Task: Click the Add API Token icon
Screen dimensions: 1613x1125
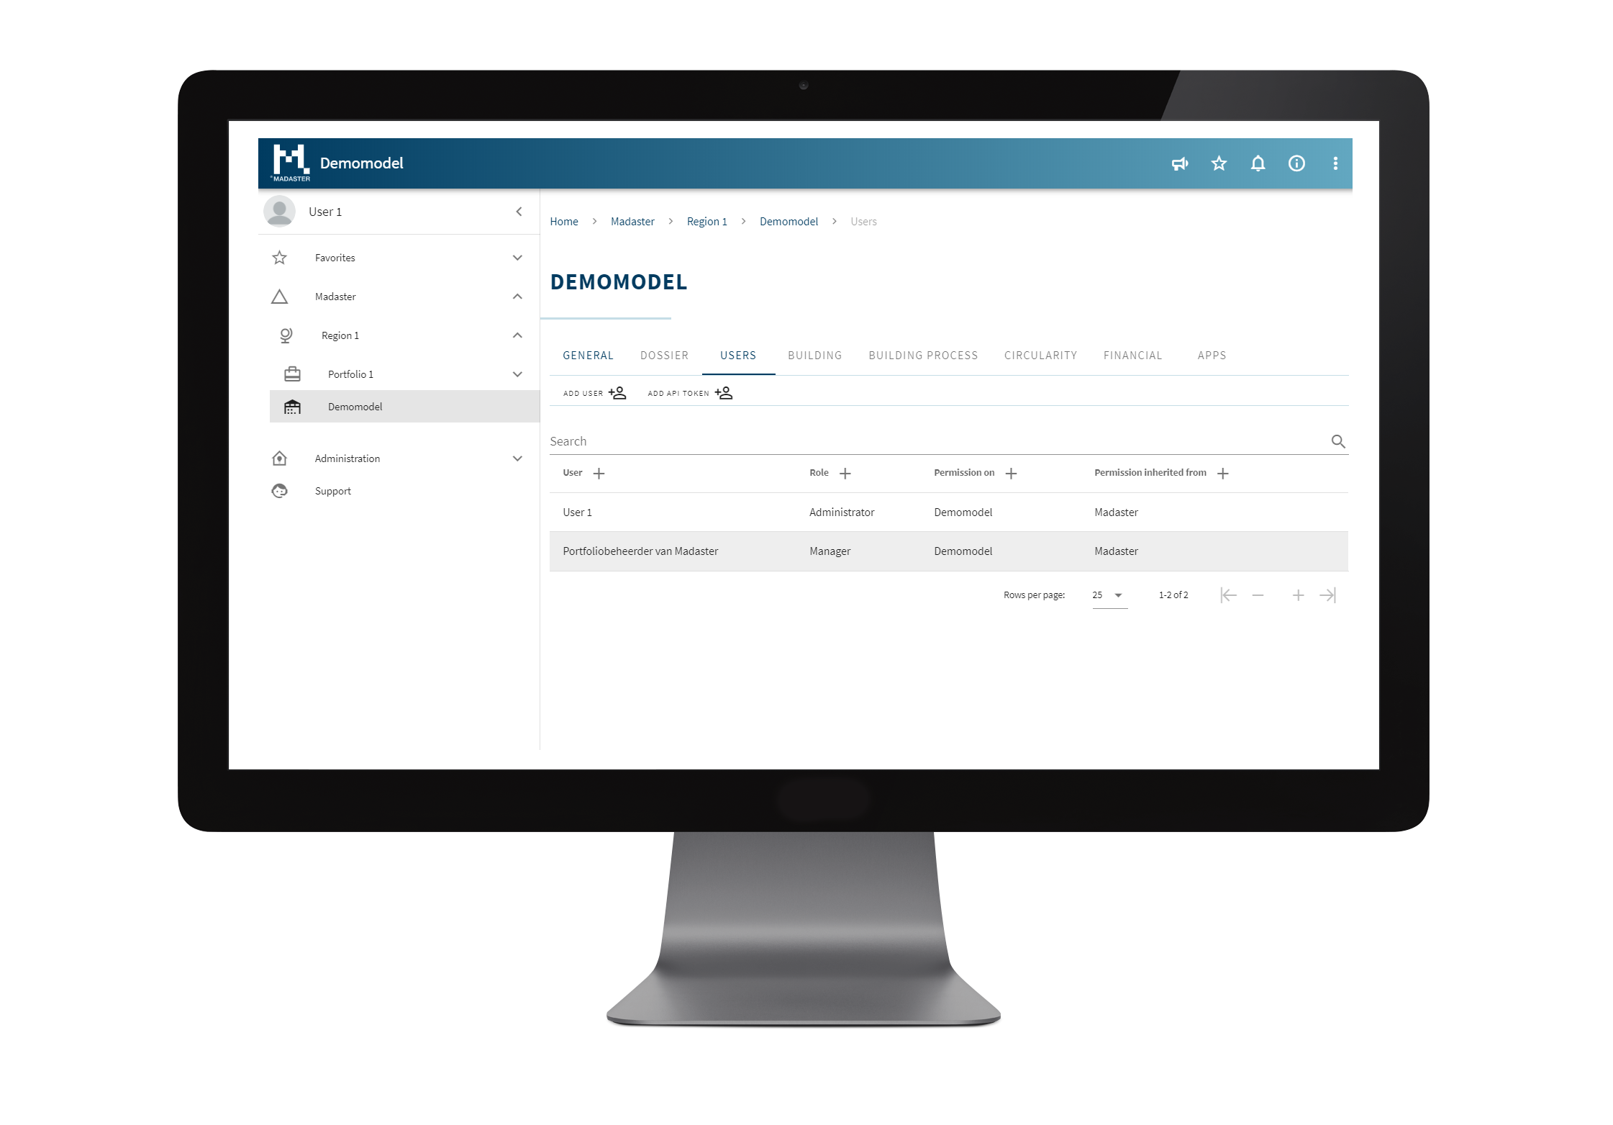Action: tap(723, 392)
